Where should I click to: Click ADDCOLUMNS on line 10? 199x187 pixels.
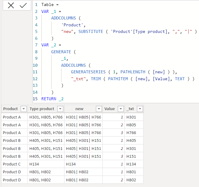(x=73, y=65)
